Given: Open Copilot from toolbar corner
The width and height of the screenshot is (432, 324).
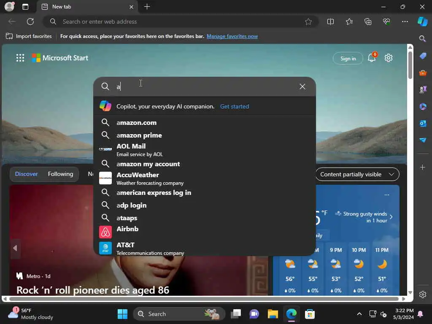Looking at the screenshot, I should [422, 22].
